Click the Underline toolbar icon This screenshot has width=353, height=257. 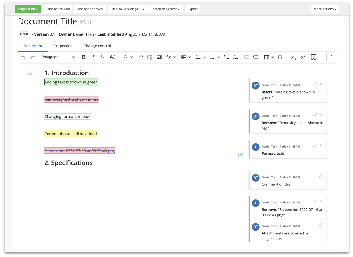[103, 57]
